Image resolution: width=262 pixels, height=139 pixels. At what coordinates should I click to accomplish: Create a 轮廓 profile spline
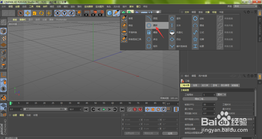(204, 46)
